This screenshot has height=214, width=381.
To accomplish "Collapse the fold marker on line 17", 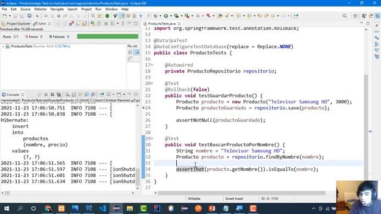I will [152, 65].
